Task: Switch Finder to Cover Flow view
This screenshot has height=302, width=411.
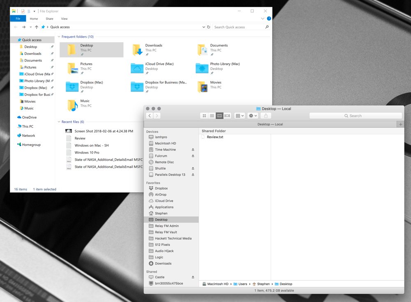Action: pyautogui.click(x=227, y=116)
